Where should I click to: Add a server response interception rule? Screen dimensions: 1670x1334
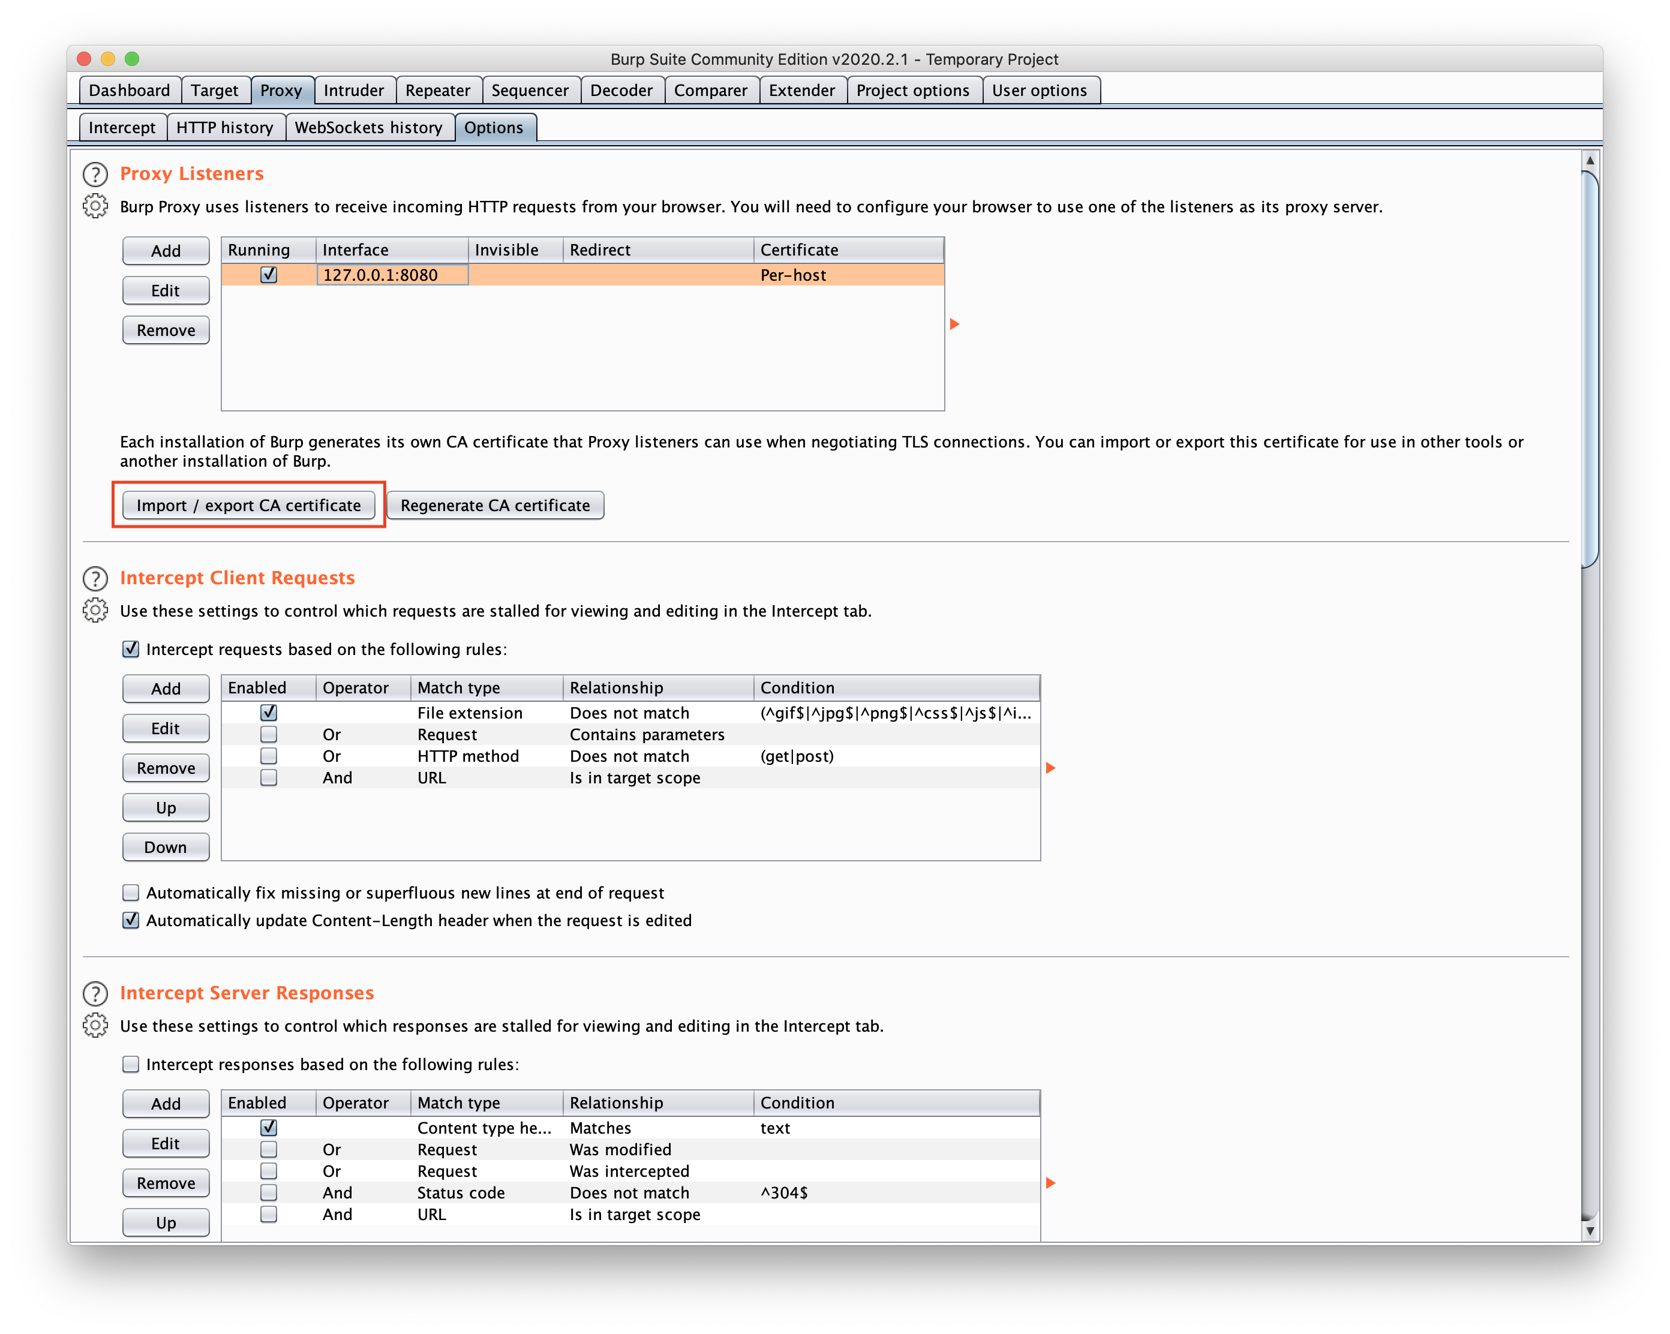[x=166, y=1104]
